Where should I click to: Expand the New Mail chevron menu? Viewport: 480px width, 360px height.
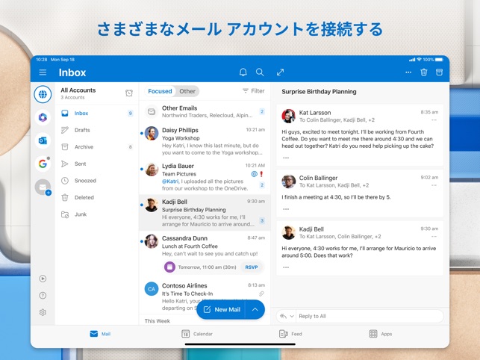255,309
